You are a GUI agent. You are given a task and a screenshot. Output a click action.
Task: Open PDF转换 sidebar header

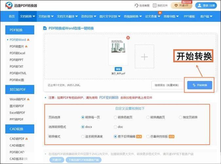coord(20,30)
